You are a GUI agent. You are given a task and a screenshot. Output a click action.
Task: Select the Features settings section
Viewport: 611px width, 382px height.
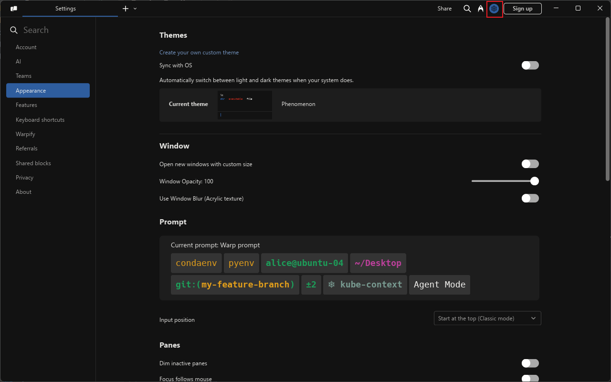(26, 105)
